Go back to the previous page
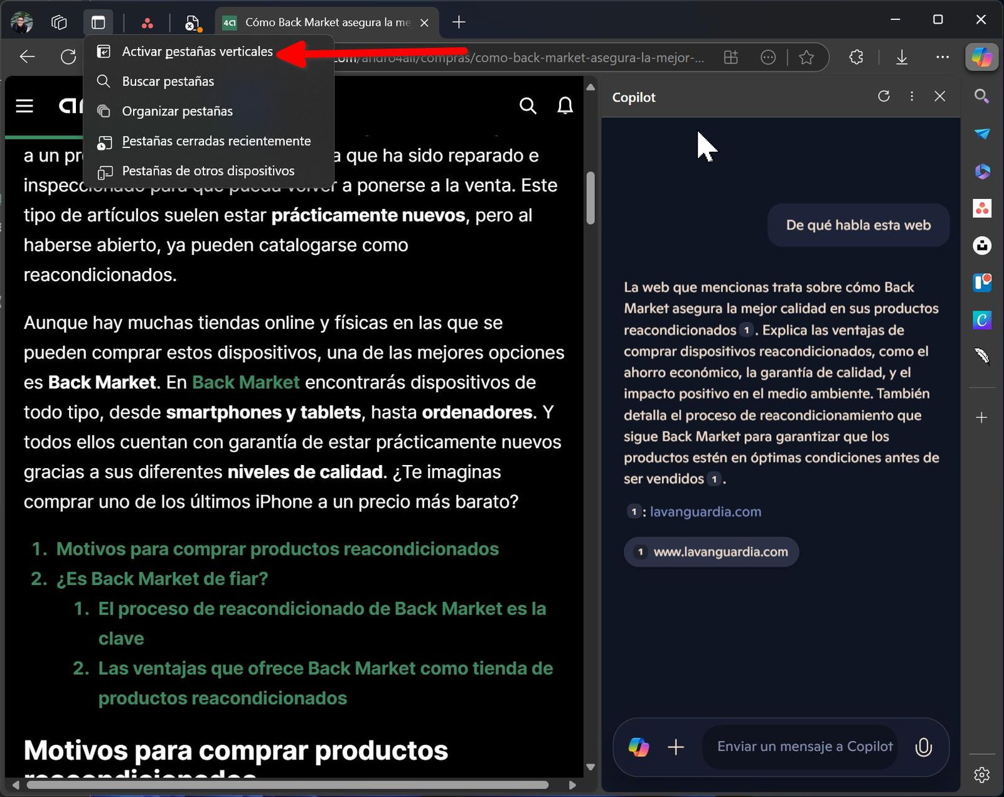This screenshot has width=1004, height=797. pos(27,57)
